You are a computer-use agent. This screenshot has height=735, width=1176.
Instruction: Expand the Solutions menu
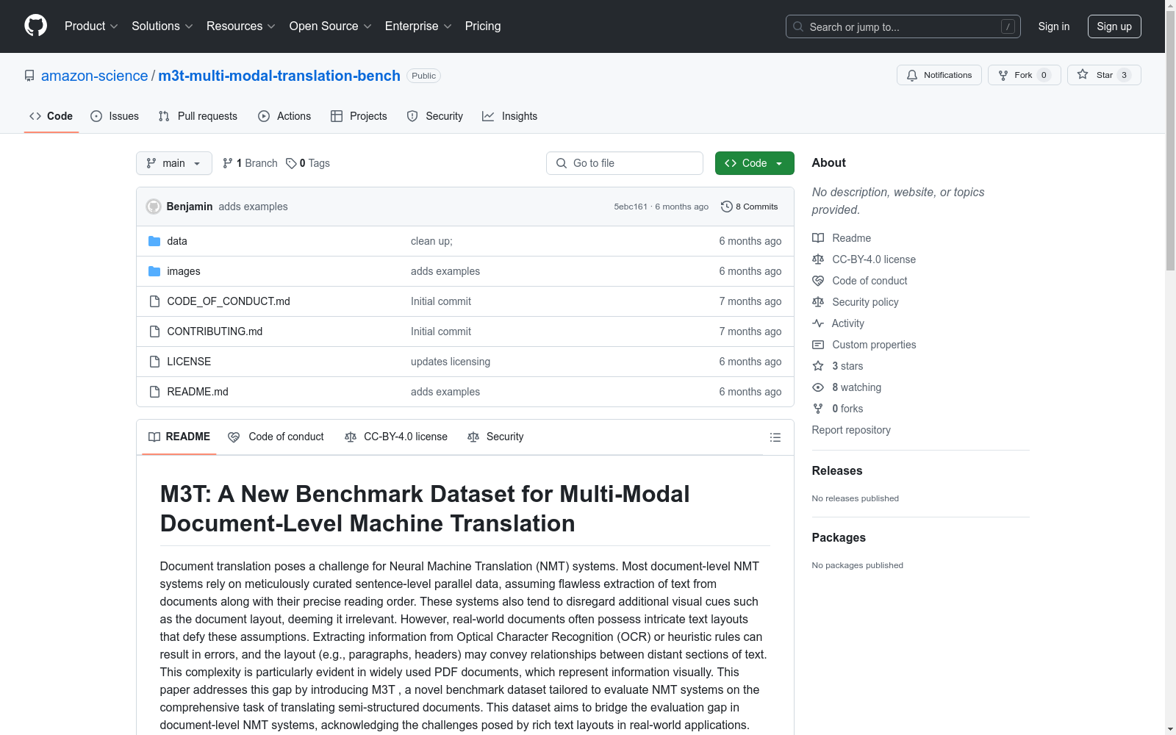click(162, 26)
